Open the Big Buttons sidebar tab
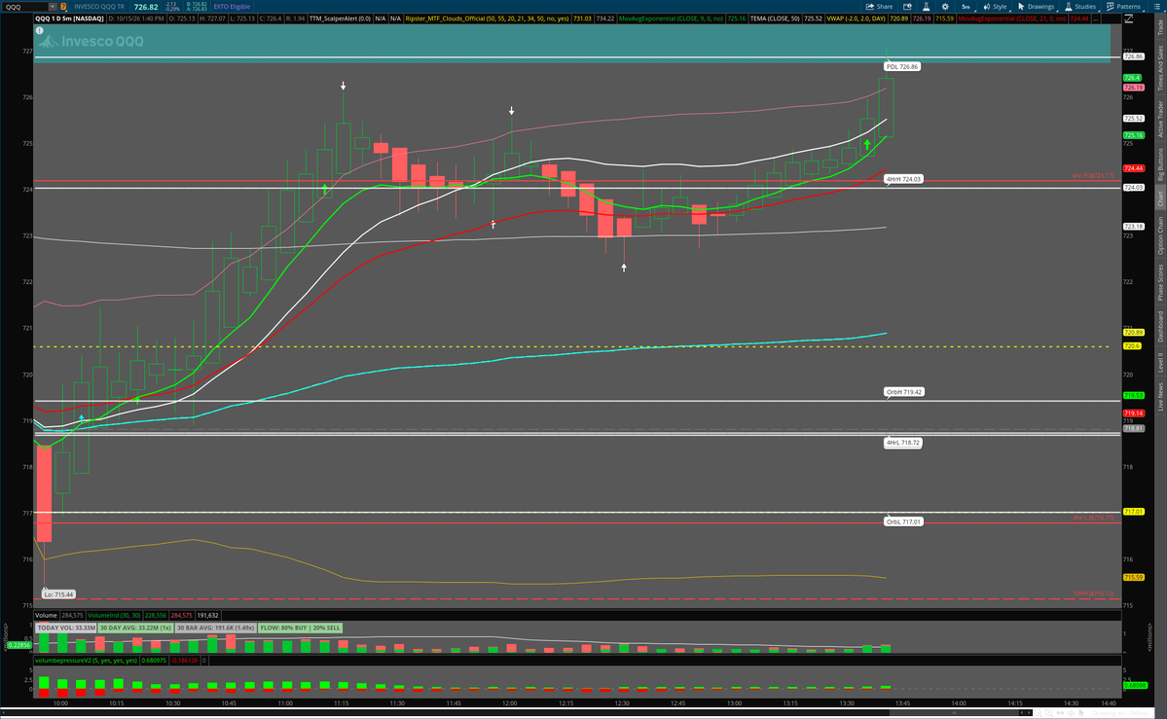Viewport: 1167px width, 719px height. 1159,163
